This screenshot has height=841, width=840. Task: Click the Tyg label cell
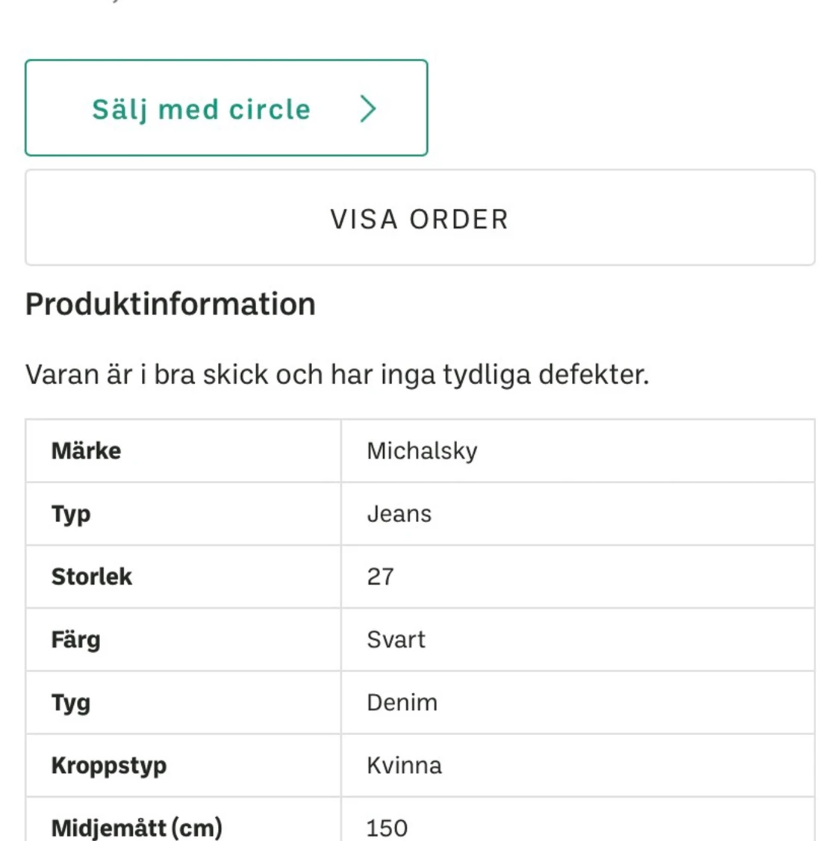[x=69, y=702]
